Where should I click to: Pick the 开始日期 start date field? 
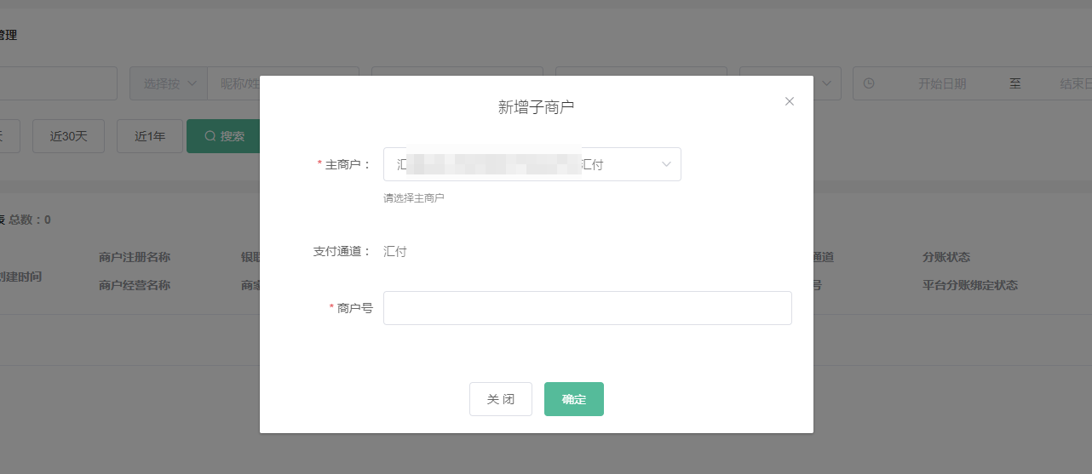coord(941,83)
